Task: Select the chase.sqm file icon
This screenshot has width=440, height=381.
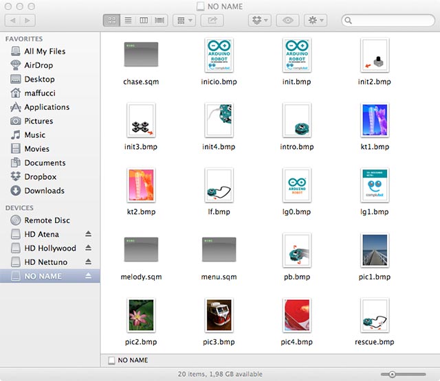Action: click(141, 56)
